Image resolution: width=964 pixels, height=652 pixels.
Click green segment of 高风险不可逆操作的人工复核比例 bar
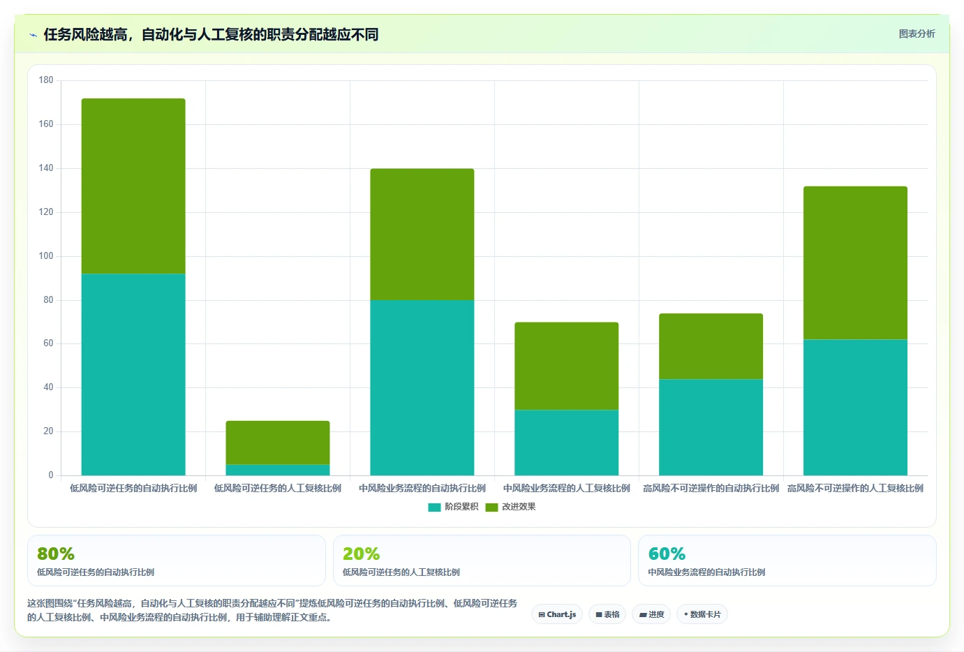[856, 263]
